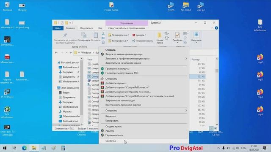Collapse the ribbon with the chevron
This screenshot has height=152, width=271.
click(212, 28)
